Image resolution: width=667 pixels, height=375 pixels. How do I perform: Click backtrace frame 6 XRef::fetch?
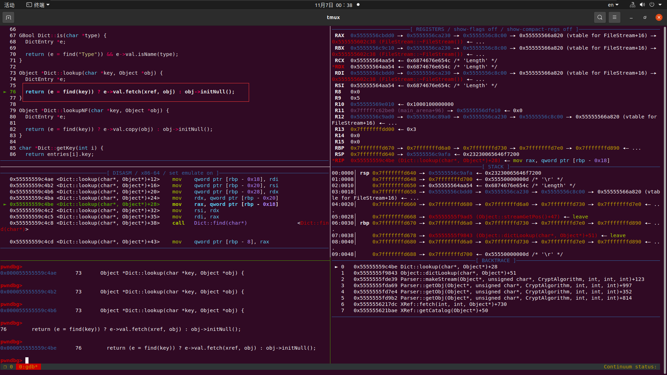424,304
